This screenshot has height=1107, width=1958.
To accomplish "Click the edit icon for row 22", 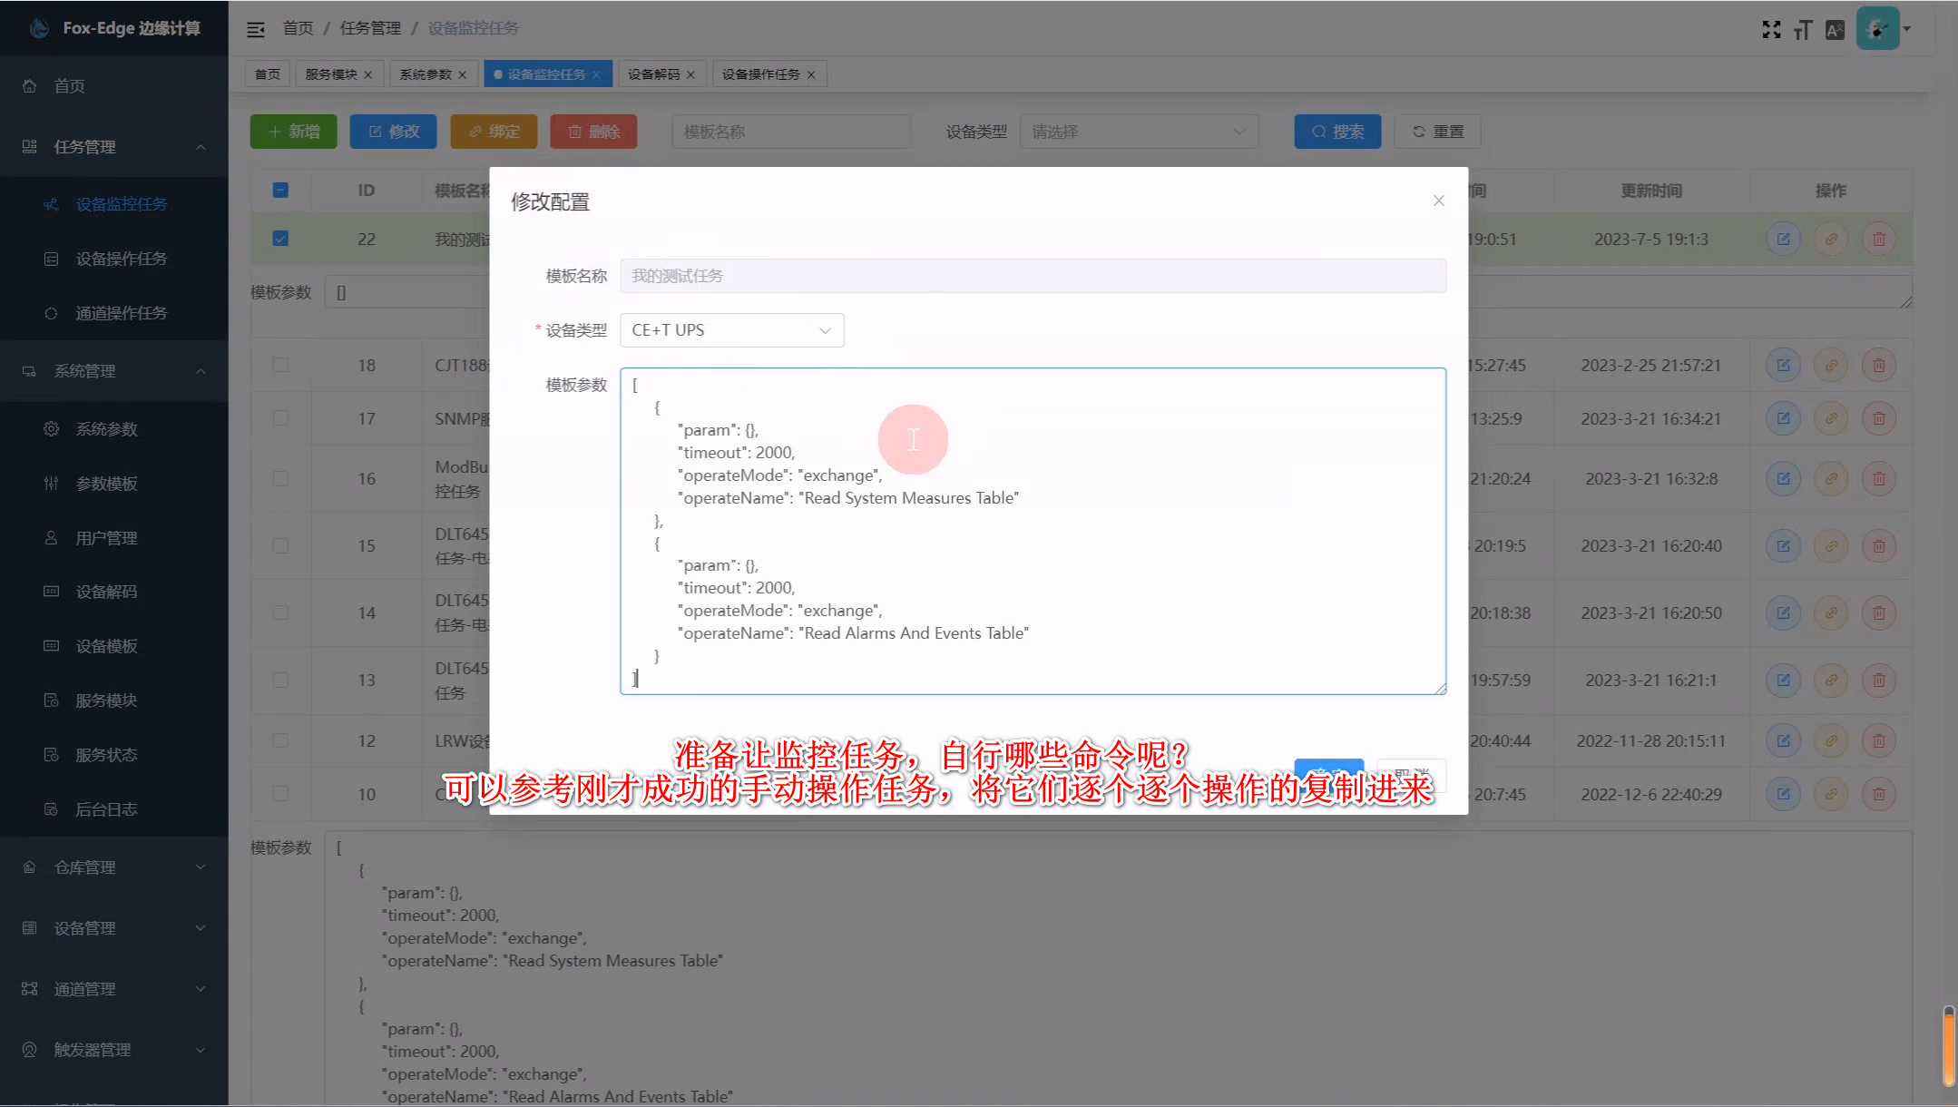I will (1783, 240).
